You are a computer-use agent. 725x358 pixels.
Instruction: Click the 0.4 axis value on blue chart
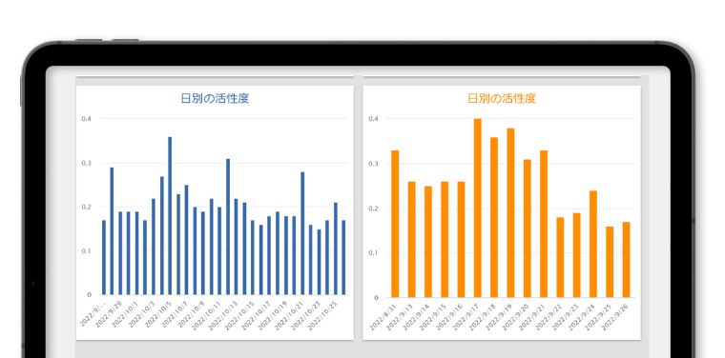point(87,119)
